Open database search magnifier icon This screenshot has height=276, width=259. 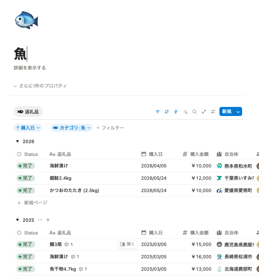point(194,111)
